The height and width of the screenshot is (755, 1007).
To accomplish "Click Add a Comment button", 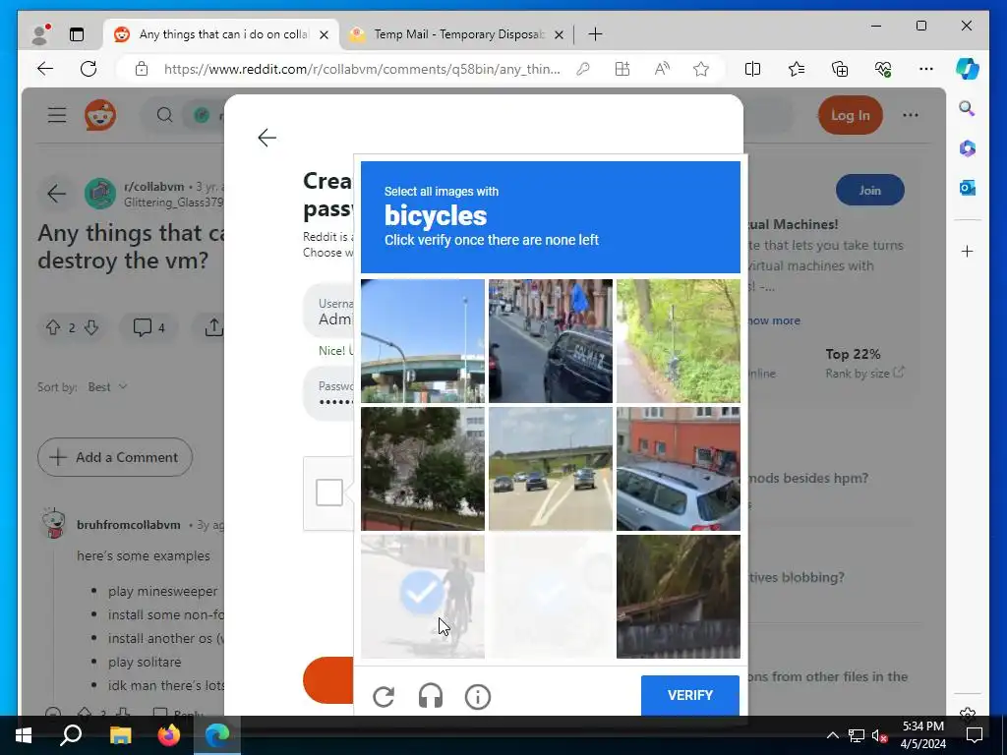I will pyautogui.click(x=115, y=457).
